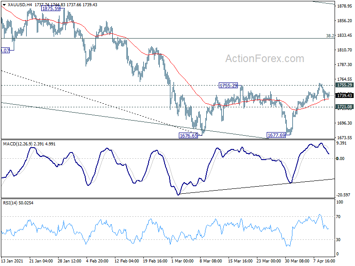
Task: Select the 1696.30 price axis value
Action: (344, 123)
